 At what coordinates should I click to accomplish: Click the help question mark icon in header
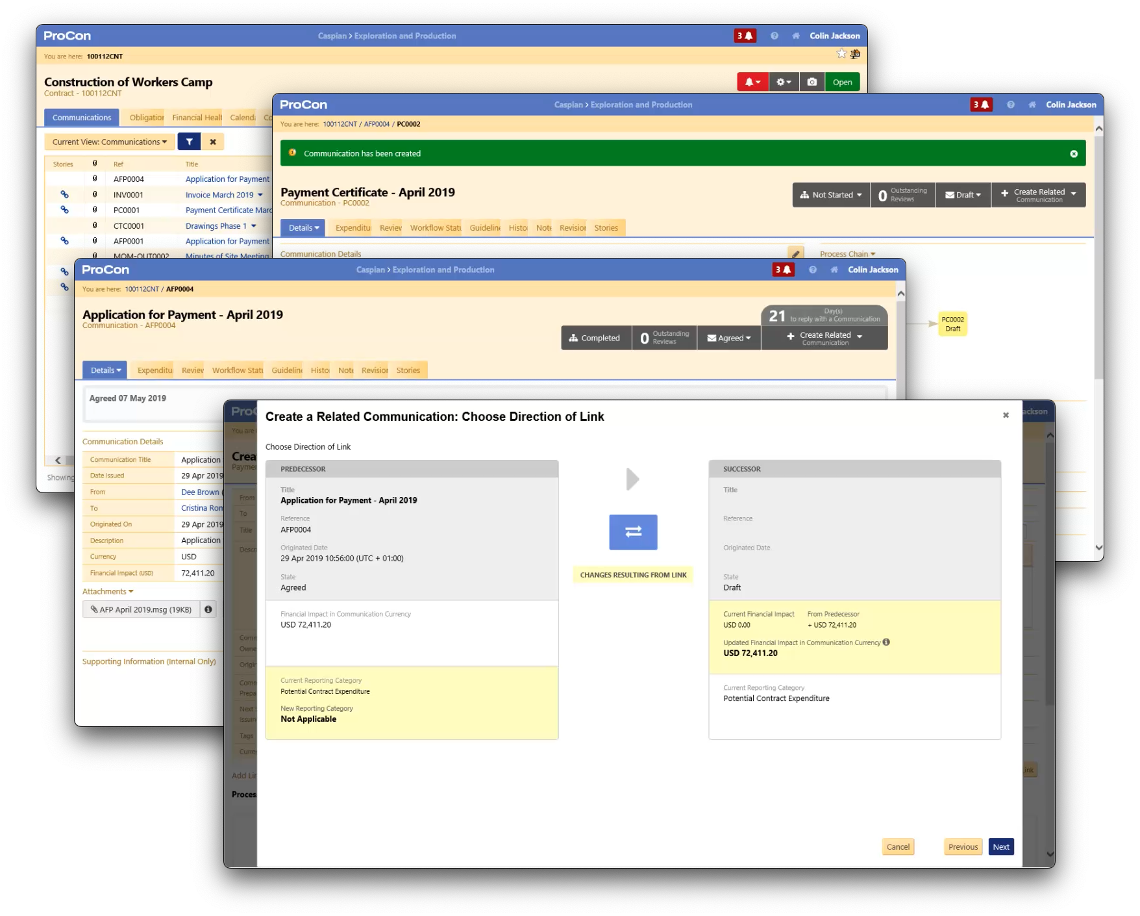774,36
